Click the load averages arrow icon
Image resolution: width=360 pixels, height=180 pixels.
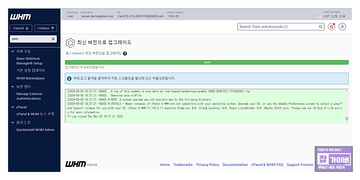[319, 16]
